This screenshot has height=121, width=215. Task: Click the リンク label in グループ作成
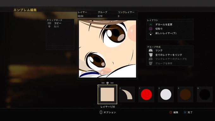point(159,51)
